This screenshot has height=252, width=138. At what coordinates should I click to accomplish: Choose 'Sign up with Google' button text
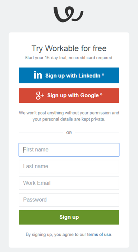(73, 96)
